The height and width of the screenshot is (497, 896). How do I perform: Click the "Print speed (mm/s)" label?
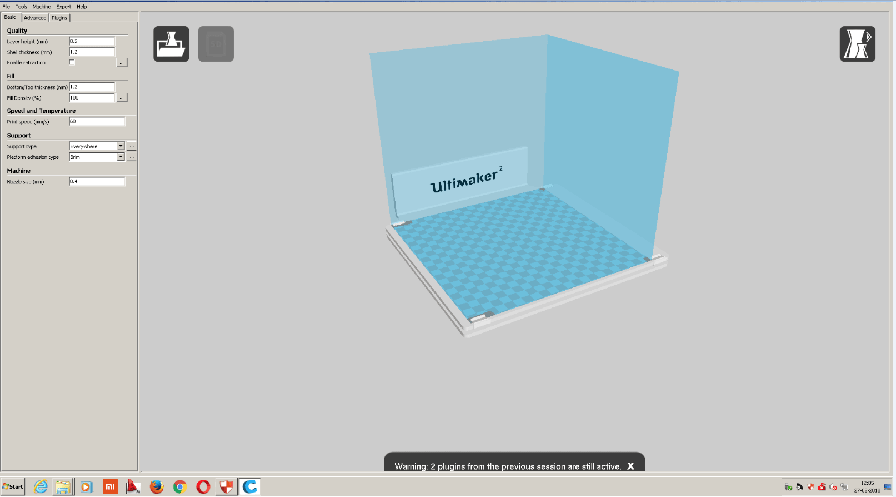(28, 122)
